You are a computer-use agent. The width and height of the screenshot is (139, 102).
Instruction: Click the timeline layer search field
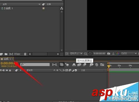[x=35, y=65]
